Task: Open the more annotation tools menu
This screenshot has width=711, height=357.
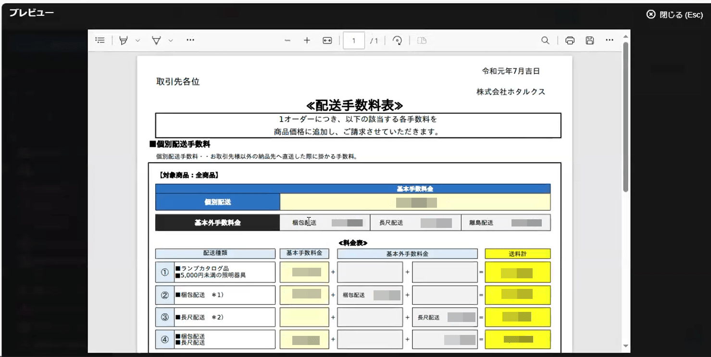Action: 190,40
